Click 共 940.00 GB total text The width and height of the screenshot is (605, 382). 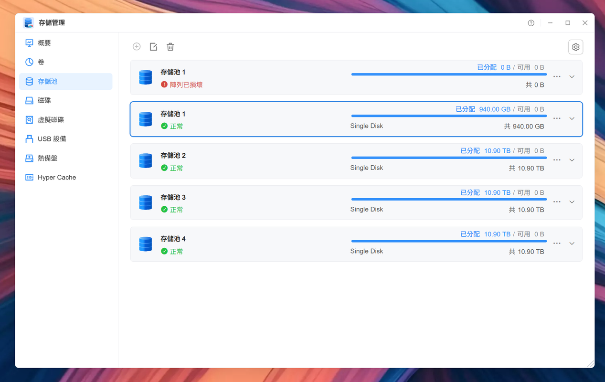click(524, 127)
